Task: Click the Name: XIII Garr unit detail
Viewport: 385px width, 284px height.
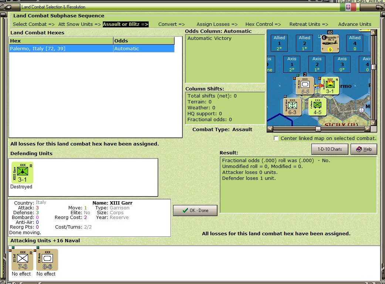Action: [x=112, y=203]
